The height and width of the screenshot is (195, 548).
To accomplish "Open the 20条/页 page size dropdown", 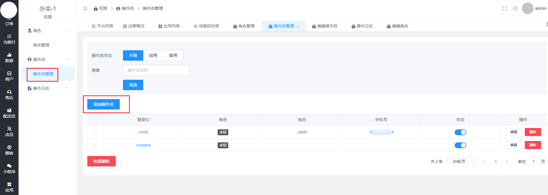I will pyautogui.click(x=462, y=161).
